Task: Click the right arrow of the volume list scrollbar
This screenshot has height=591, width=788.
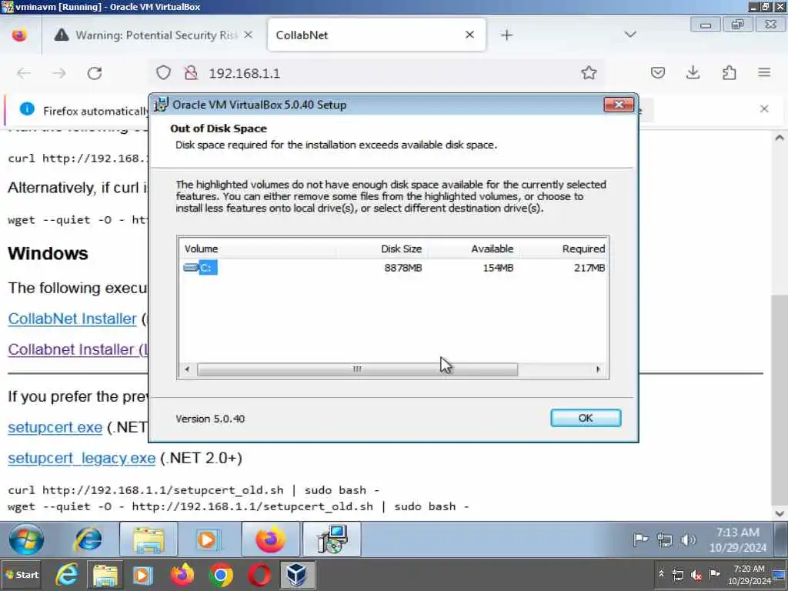Action: click(x=598, y=369)
